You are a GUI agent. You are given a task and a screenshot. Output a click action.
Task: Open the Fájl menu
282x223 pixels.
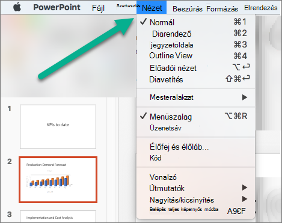coord(98,8)
